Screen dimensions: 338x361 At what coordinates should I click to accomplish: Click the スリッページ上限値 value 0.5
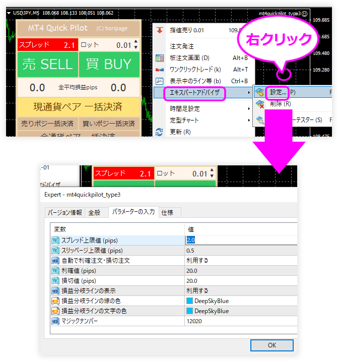pyautogui.click(x=190, y=251)
